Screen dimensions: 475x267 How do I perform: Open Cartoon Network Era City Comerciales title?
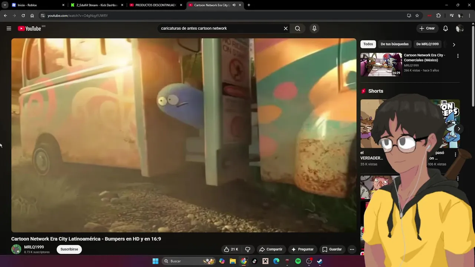(425, 57)
